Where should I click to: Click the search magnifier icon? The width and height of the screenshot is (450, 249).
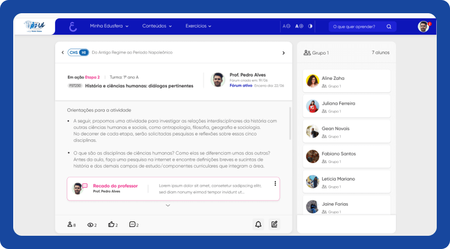[x=389, y=26]
